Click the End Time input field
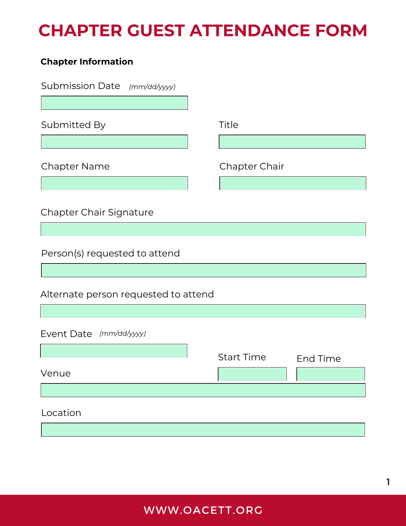This screenshot has width=406, height=526. coord(331,374)
